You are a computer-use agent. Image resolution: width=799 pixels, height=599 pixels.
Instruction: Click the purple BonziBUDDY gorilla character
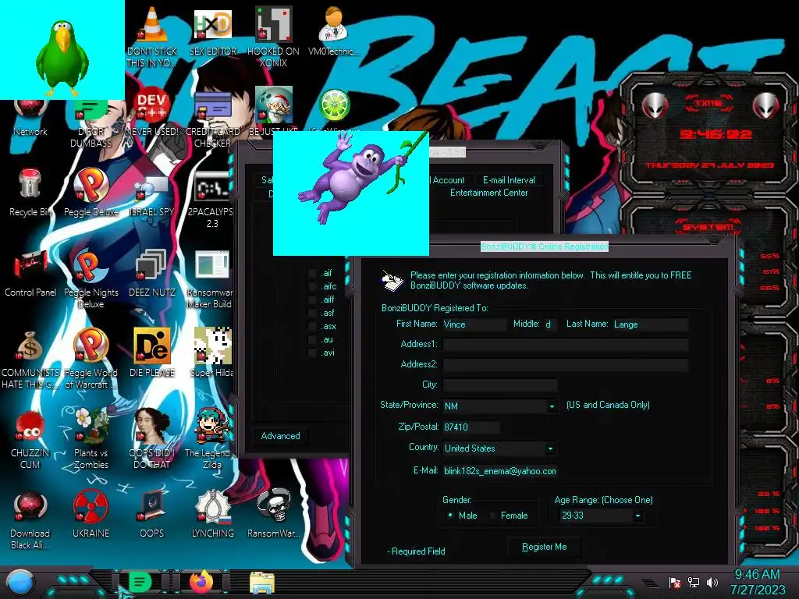350,175
